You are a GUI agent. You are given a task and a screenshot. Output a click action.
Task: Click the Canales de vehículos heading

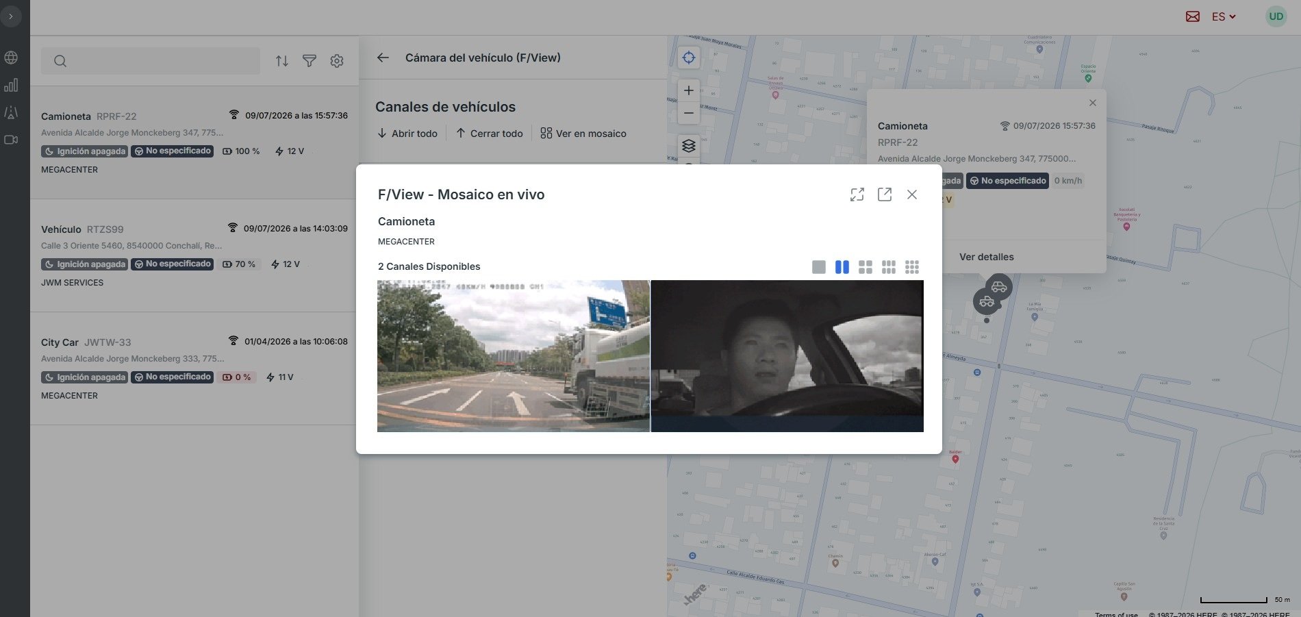click(446, 107)
